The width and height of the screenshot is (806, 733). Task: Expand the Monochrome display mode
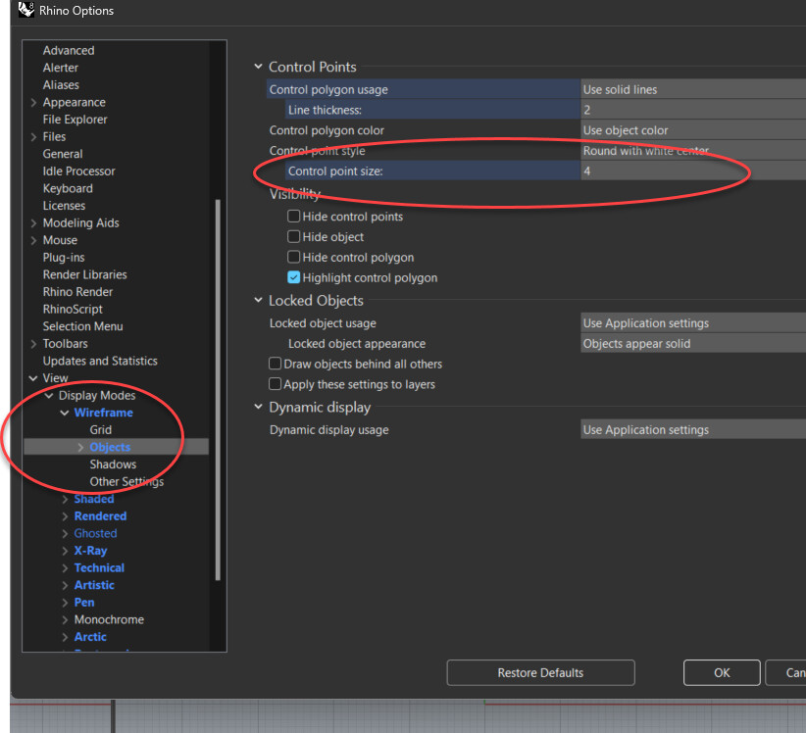click(x=66, y=620)
